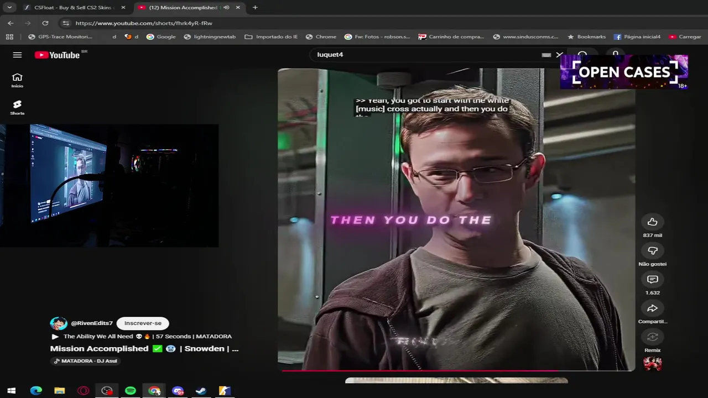708x398 pixels.
Task: Launch Microsoft Edge from the taskbar
Action: click(36, 391)
